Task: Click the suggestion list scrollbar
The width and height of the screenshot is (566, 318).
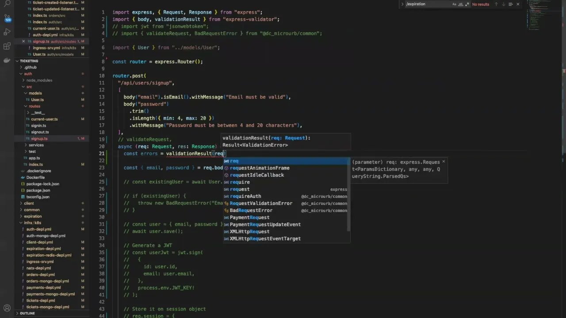Action: pos(349,194)
